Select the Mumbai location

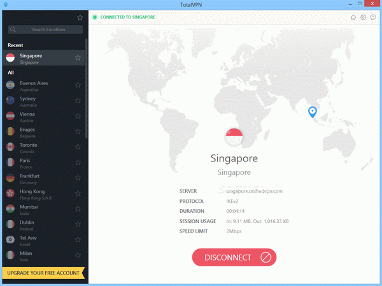coord(43,208)
